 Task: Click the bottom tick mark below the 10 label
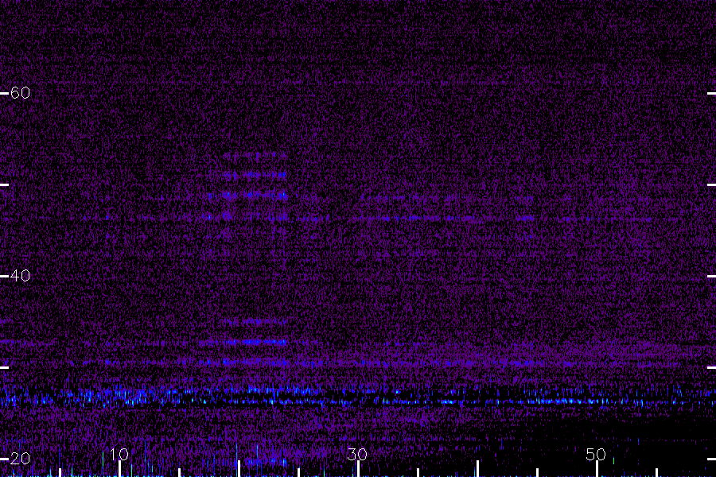(119, 469)
